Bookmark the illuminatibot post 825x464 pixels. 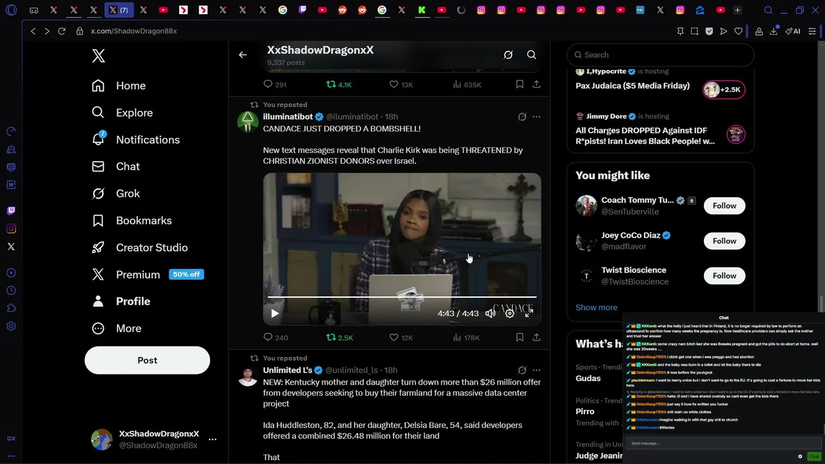(519, 337)
